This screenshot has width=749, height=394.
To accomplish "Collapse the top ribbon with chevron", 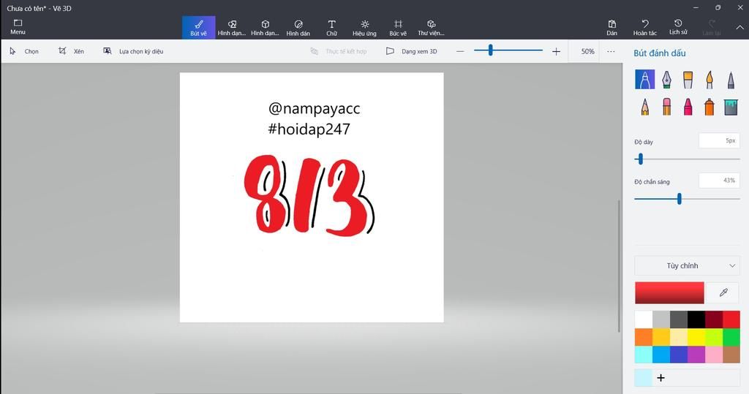I will click(x=739, y=28).
